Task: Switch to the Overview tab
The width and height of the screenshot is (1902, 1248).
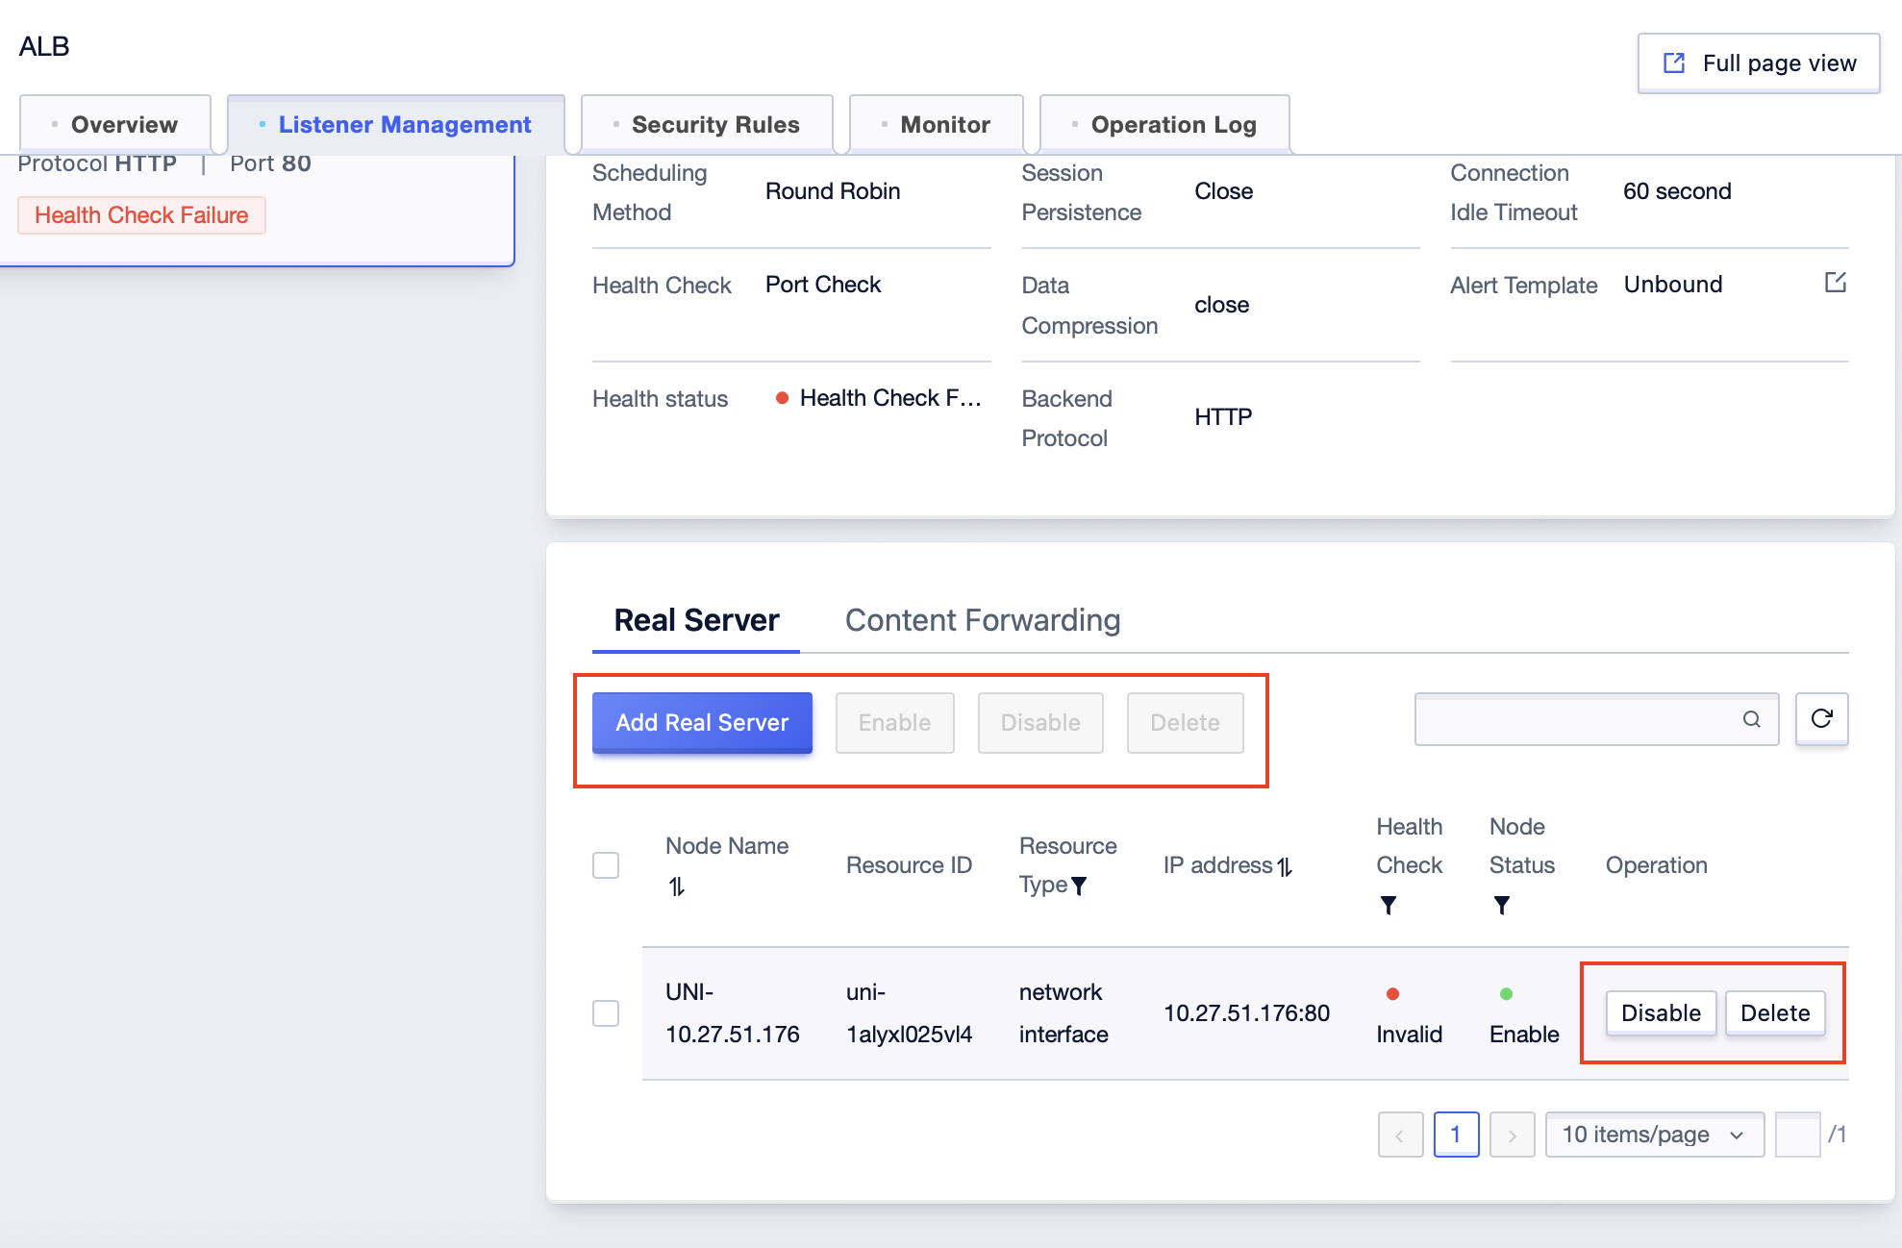Action: [x=115, y=124]
